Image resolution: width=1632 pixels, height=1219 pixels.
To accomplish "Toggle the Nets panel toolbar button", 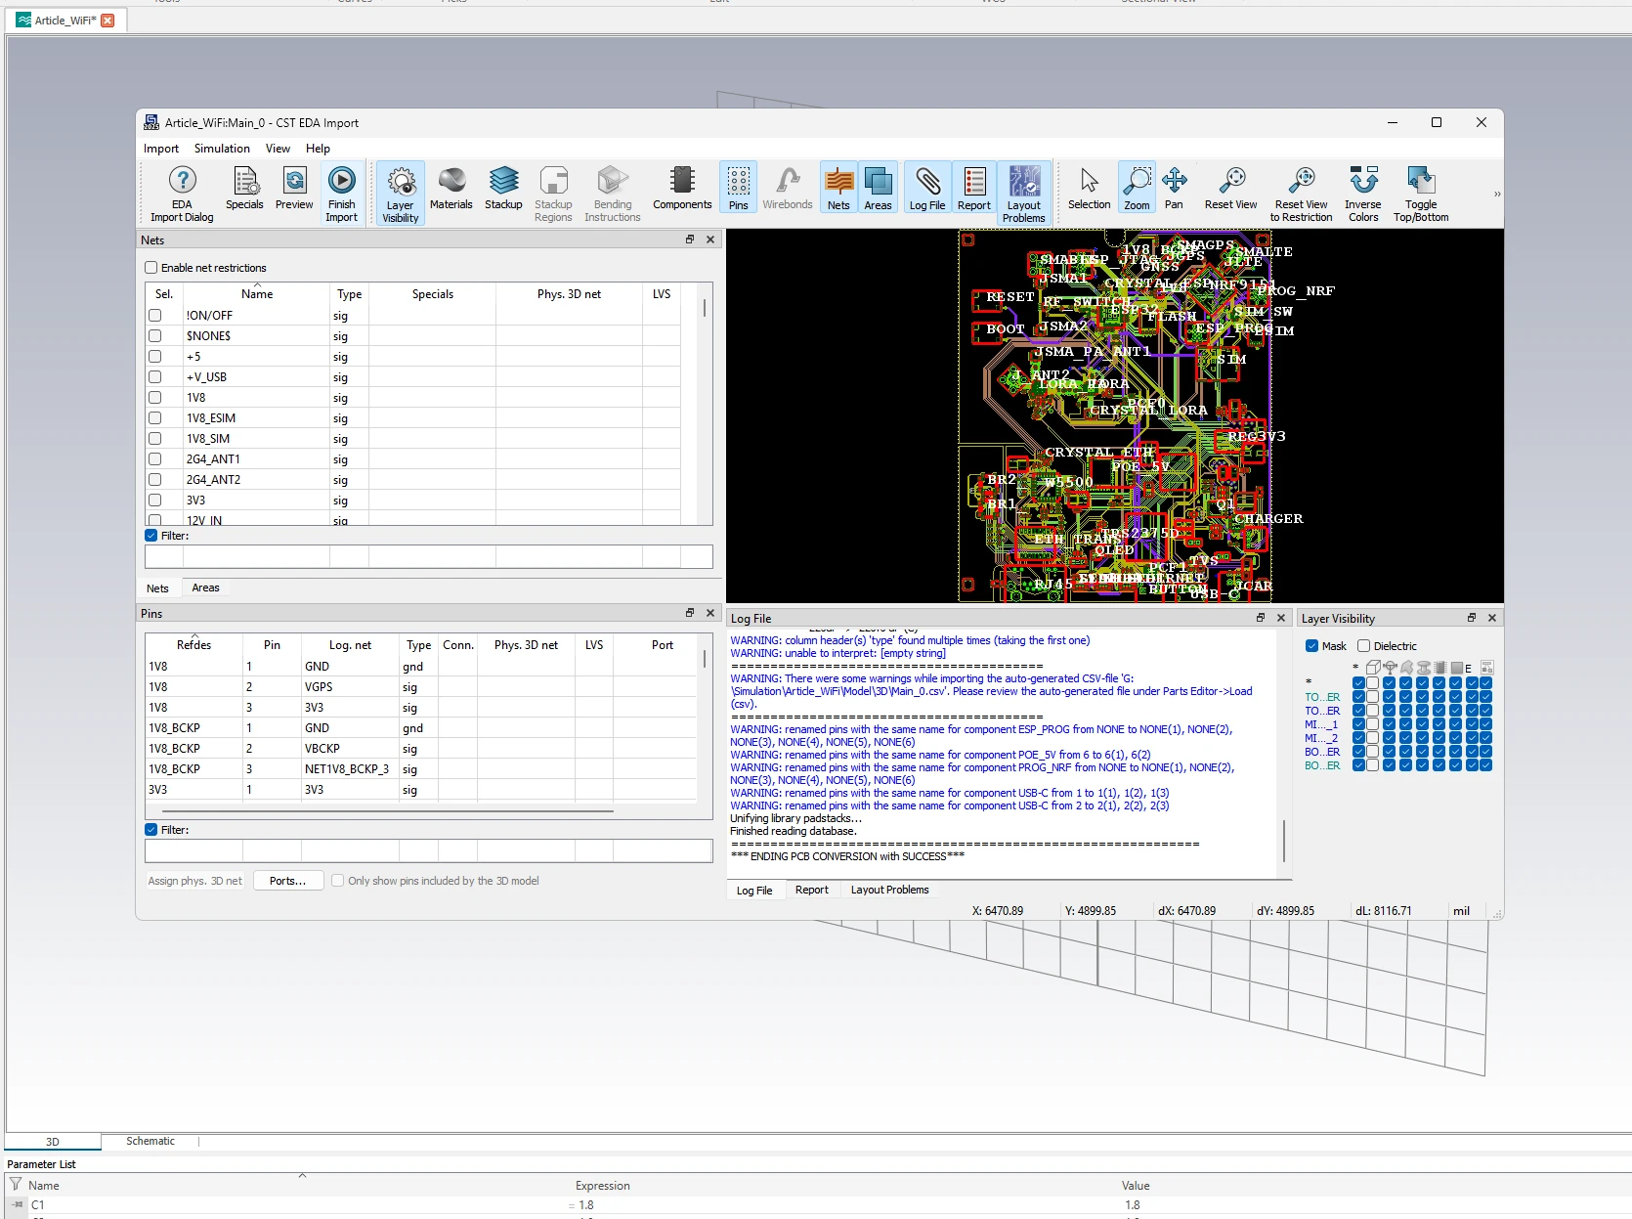I will tap(838, 188).
